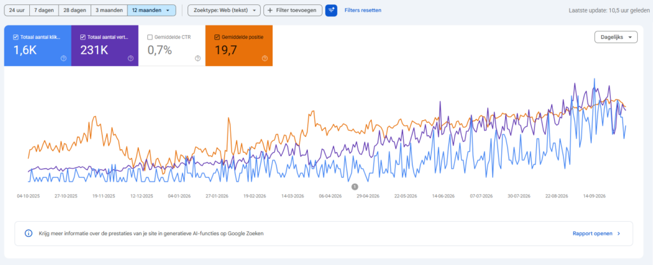
Task: Open help icon on the CTR card
Action: (x=198, y=58)
